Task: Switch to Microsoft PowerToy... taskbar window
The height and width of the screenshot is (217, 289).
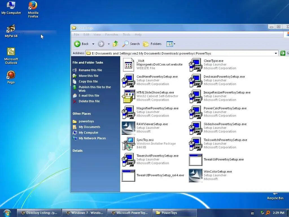Action: pos(129,213)
